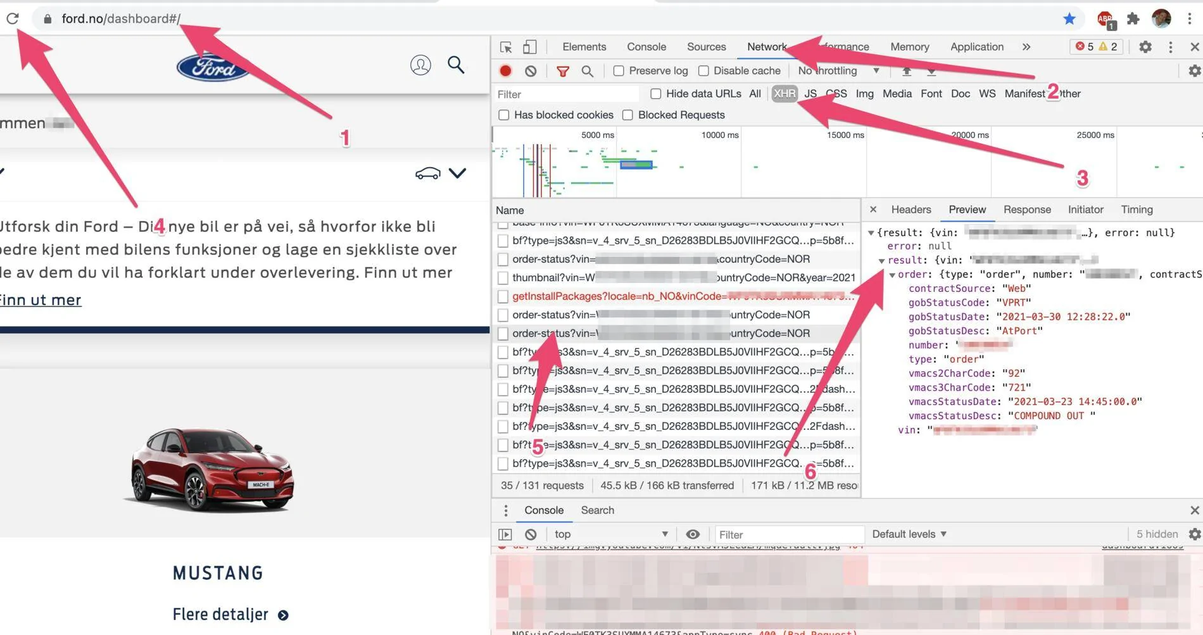1203x635 pixels.
Task: Open the Headers tab of the request
Action: (x=910, y=210)
